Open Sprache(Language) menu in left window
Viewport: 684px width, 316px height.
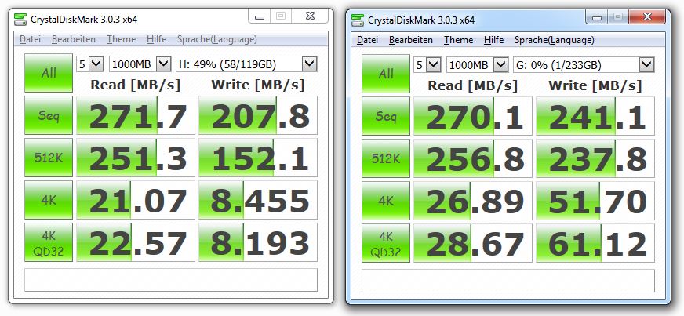[x=216, y=39]
